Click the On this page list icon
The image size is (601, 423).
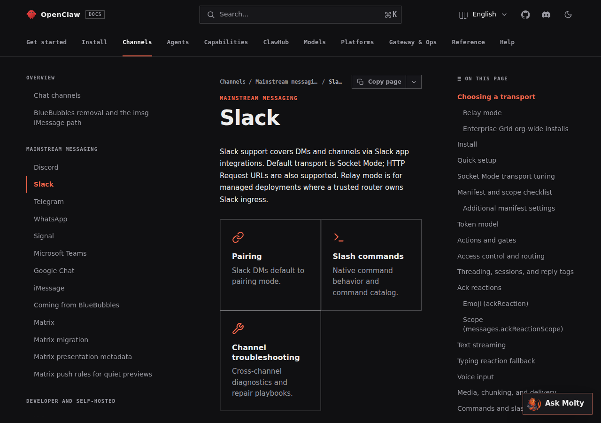(x=459, y=79)
